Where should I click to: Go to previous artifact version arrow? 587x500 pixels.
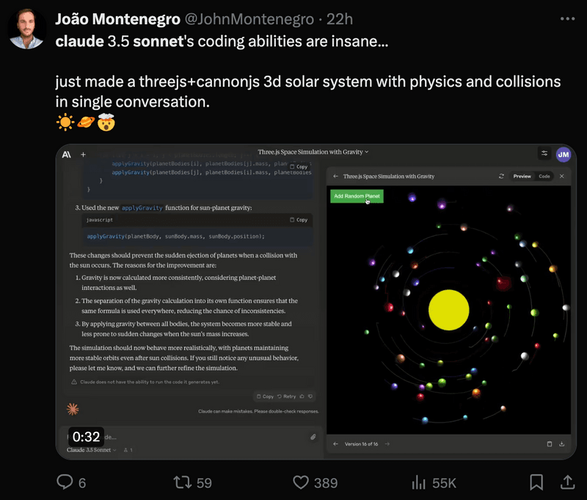pos(336,443)
